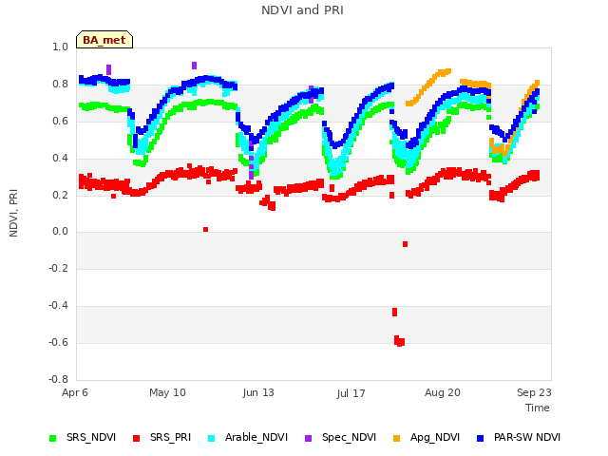Click the purple Spec_NDVI legend swatch
The width and height of the screenshot is (608, 456).
[x=308, y=438]
